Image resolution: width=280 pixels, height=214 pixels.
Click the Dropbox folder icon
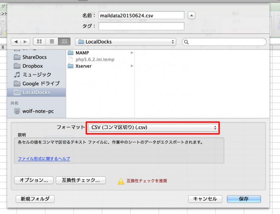(17, 66)
